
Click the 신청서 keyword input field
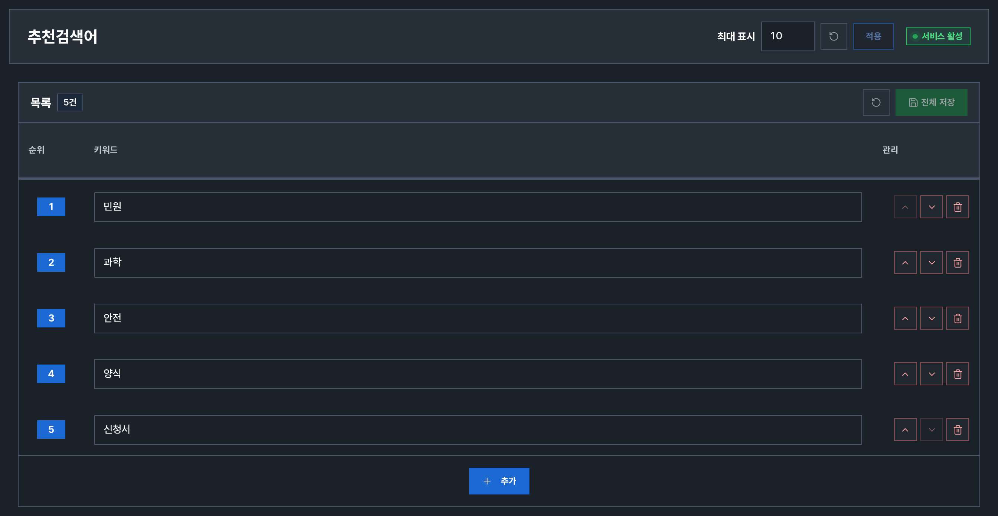[478, 430]
